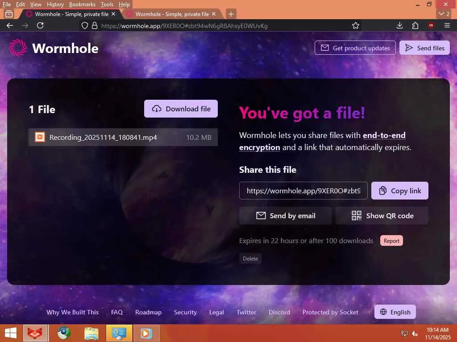Open the Why We Built This link
Image resolution: width=457 pixels, height=342 pixels.
pos(73,312)
